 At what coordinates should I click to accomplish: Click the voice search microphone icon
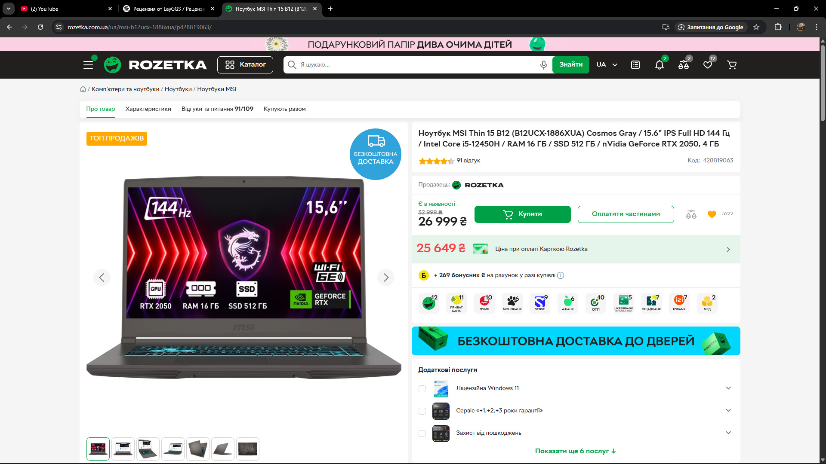543,65
